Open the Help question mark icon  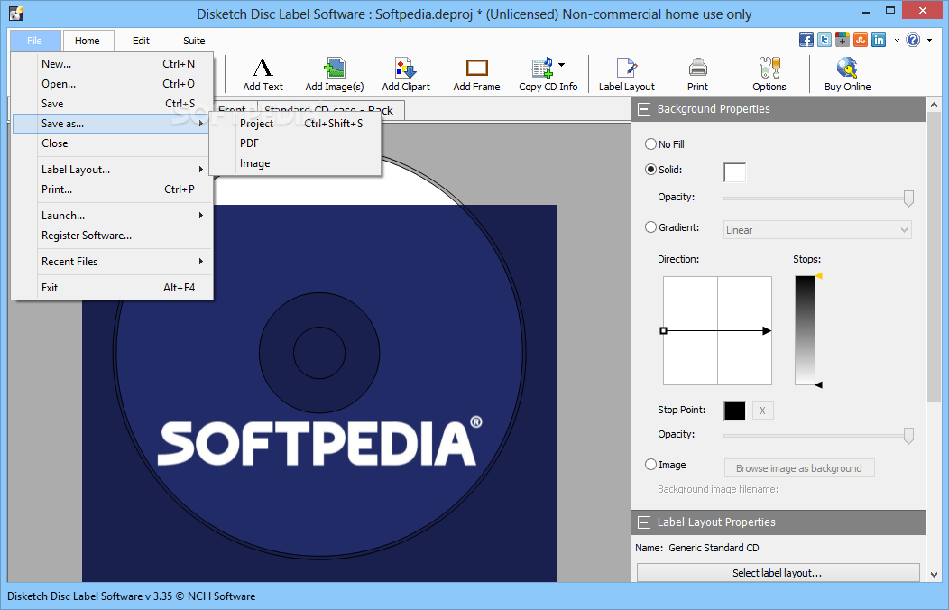913,40
